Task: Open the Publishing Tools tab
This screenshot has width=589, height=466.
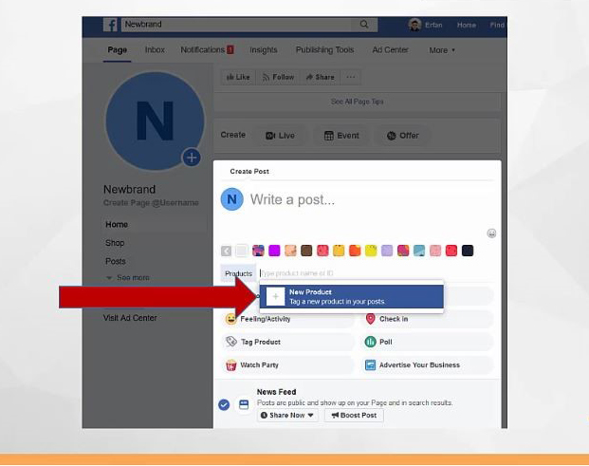Action: pyautogui.click(x=324, y=50)
